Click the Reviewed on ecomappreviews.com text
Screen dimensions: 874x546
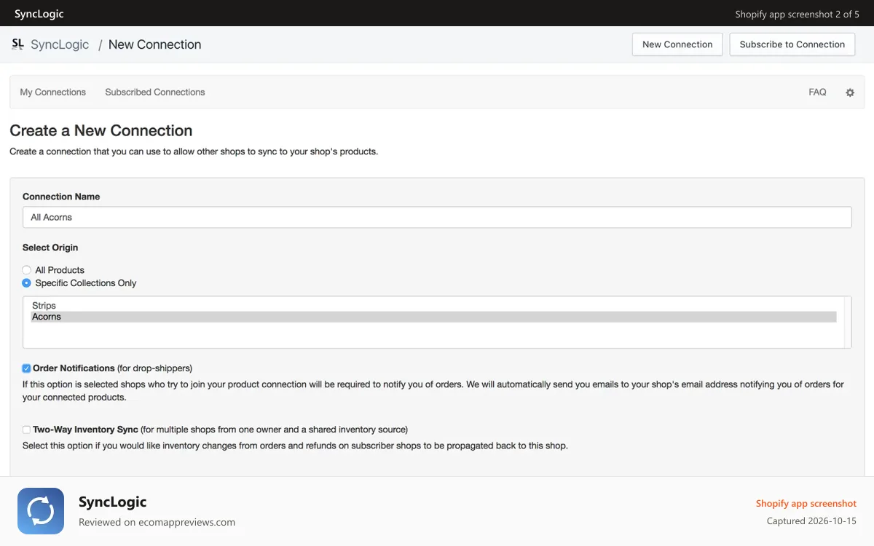[157, 522]
